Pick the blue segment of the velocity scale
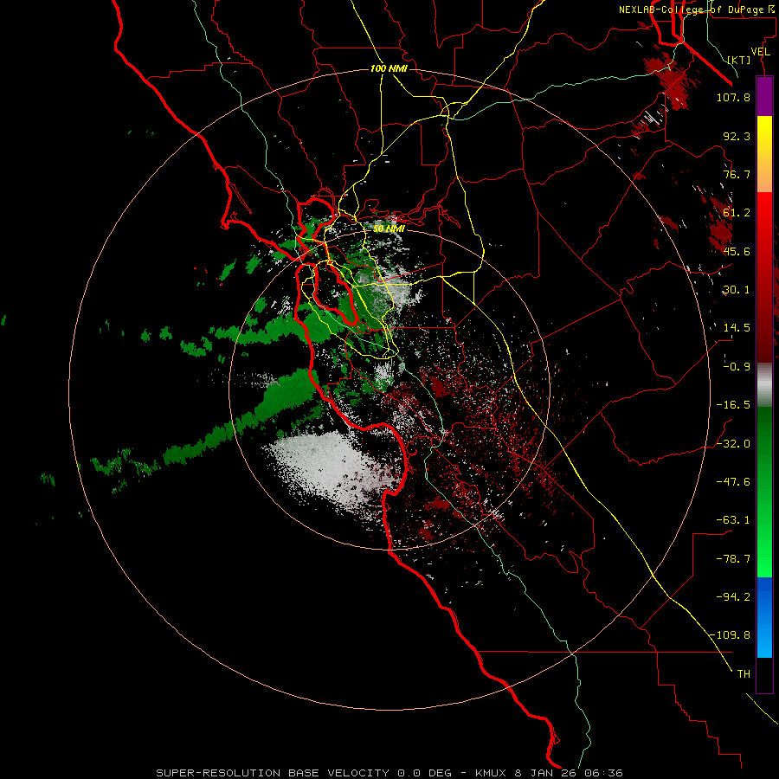 click(x=764, y=617)
